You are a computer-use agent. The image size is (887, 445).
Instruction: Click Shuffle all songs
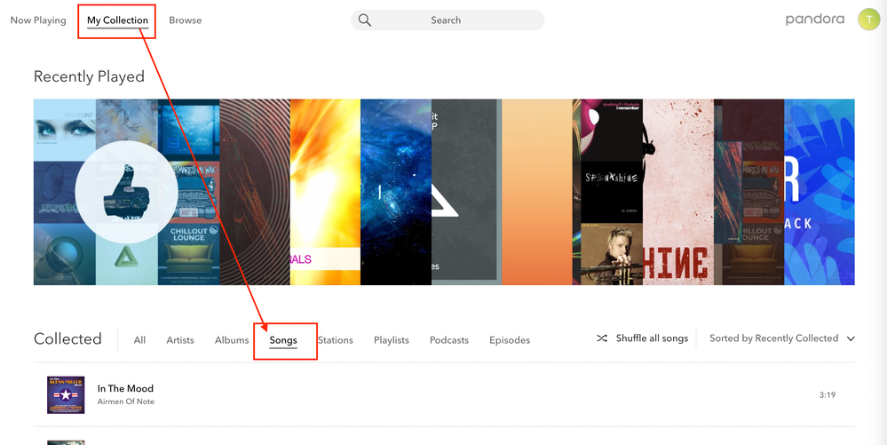652,338
